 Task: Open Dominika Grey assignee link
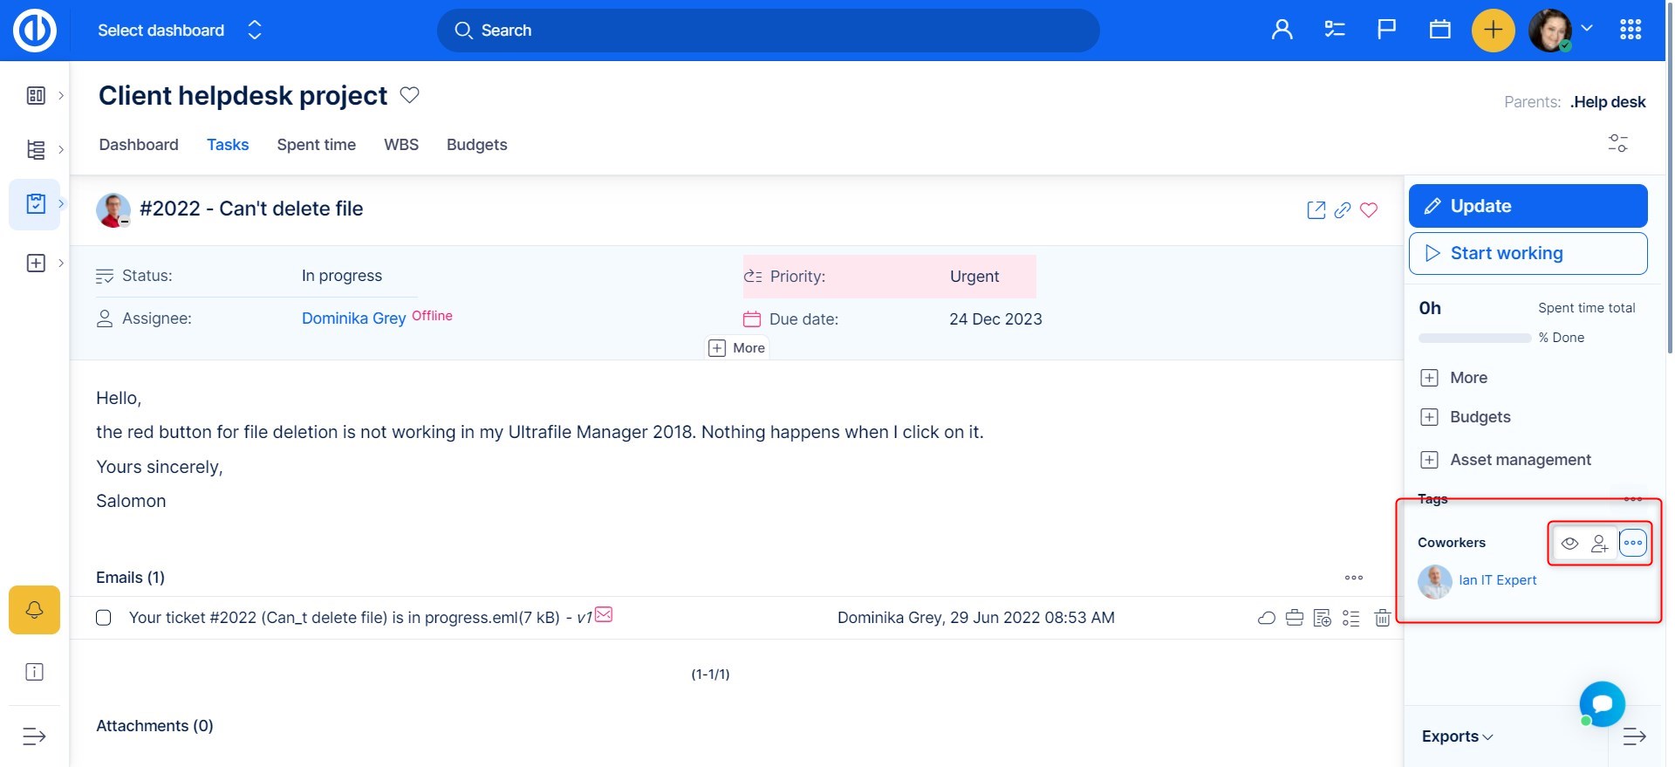[353, 318]
